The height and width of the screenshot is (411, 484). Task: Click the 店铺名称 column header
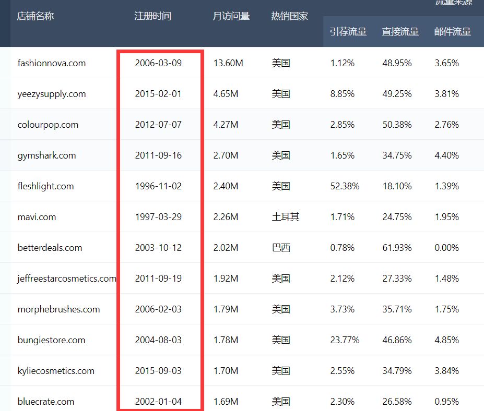[x=35, y=16]
